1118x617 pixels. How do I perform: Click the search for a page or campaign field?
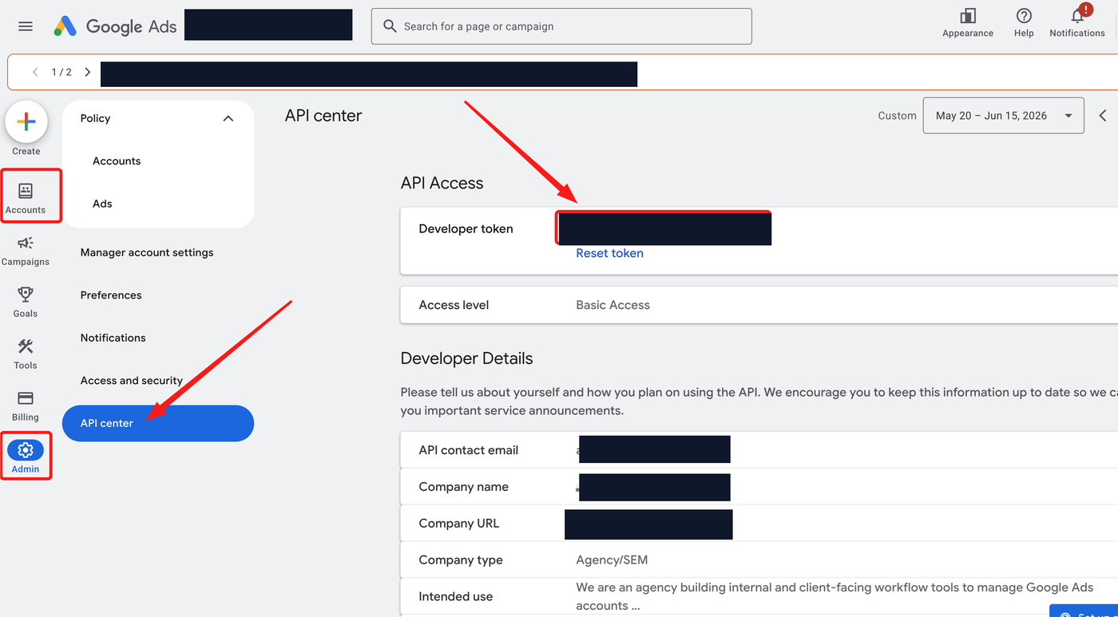point(561,26)
